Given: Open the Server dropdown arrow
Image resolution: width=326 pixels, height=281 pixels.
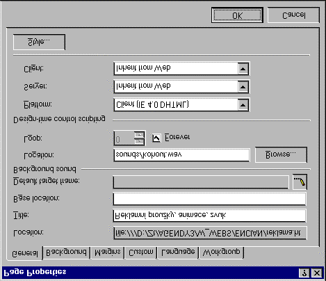Looking at the screenshot, I should pyautogui.click(x=243, y=87).
